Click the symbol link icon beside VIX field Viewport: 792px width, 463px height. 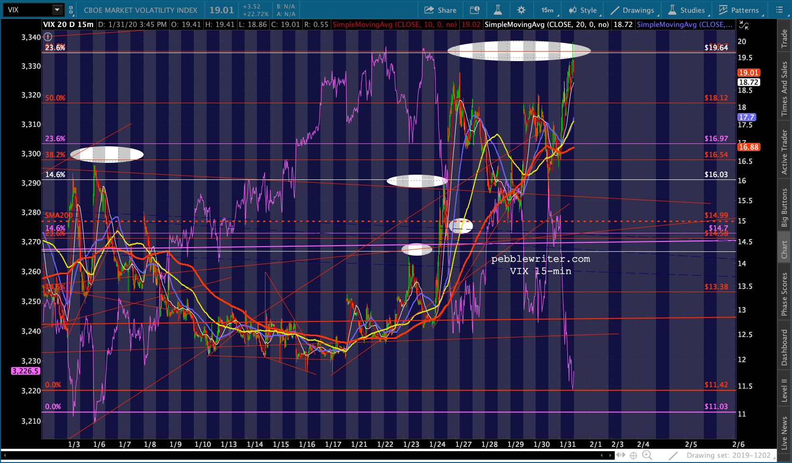click(71, 10)
